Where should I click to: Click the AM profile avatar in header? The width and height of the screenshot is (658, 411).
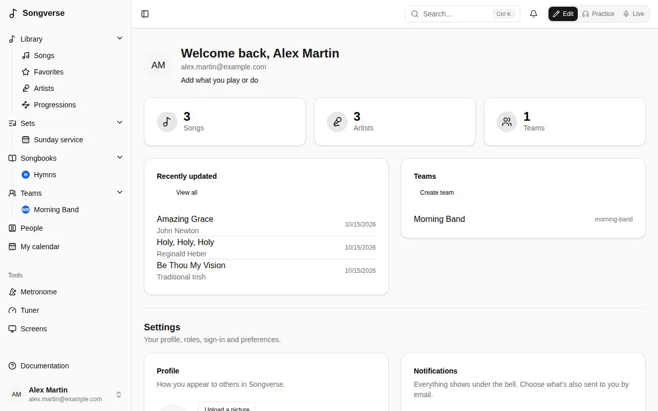(x=158, y=65)
